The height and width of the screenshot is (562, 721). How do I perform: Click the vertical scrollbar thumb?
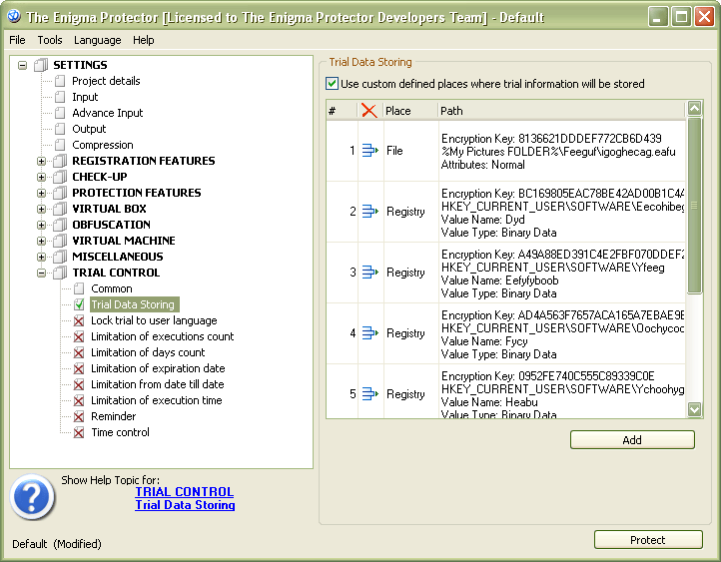click(694, 205)
